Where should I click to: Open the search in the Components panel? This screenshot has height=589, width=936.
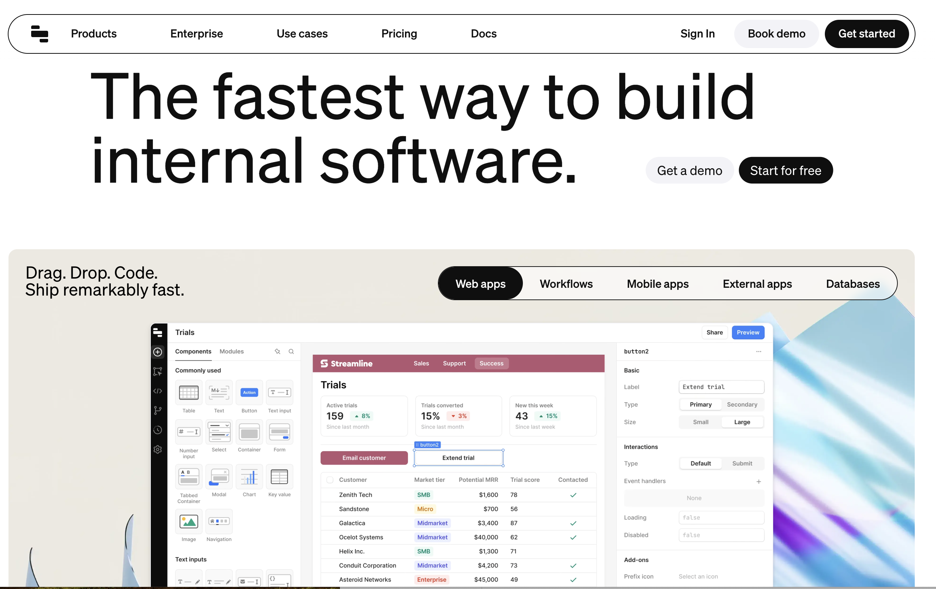point(291,351)
